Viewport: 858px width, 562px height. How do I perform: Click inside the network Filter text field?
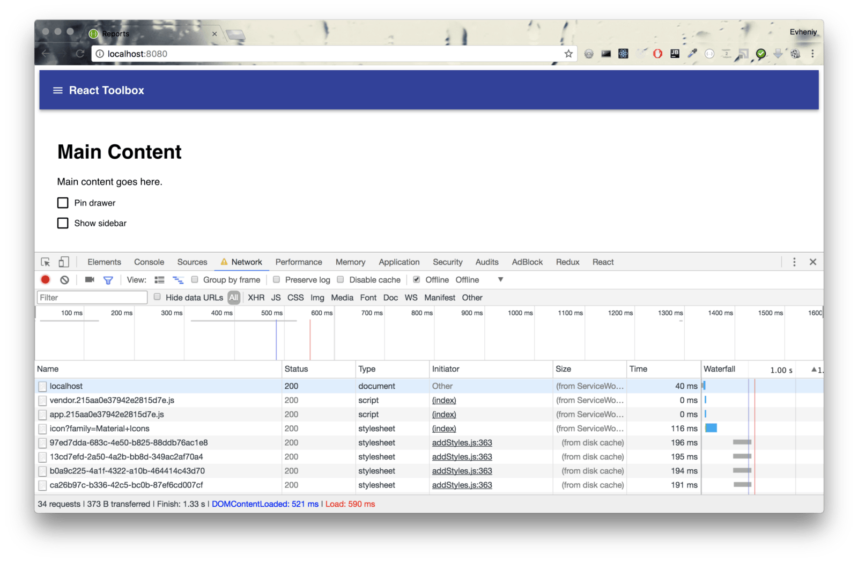click(x=92, y=298)
